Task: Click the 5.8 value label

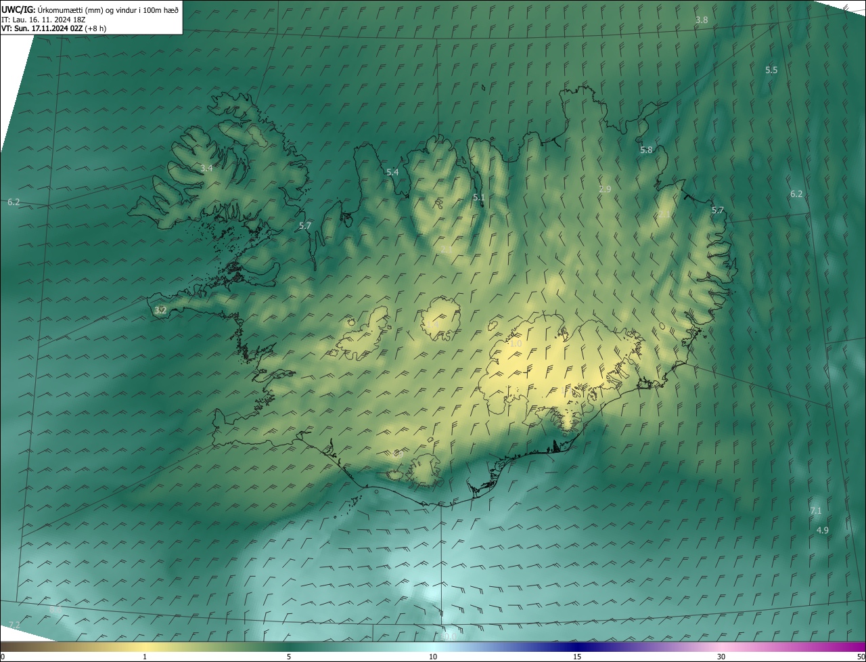Action: (646, 150)
